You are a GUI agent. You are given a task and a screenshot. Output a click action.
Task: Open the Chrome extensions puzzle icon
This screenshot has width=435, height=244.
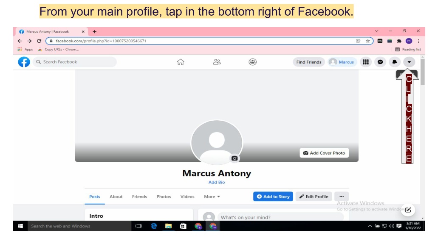[x=399, y=41]
